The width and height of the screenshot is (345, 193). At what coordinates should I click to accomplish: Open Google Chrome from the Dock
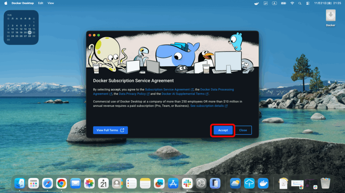[61, 183]
